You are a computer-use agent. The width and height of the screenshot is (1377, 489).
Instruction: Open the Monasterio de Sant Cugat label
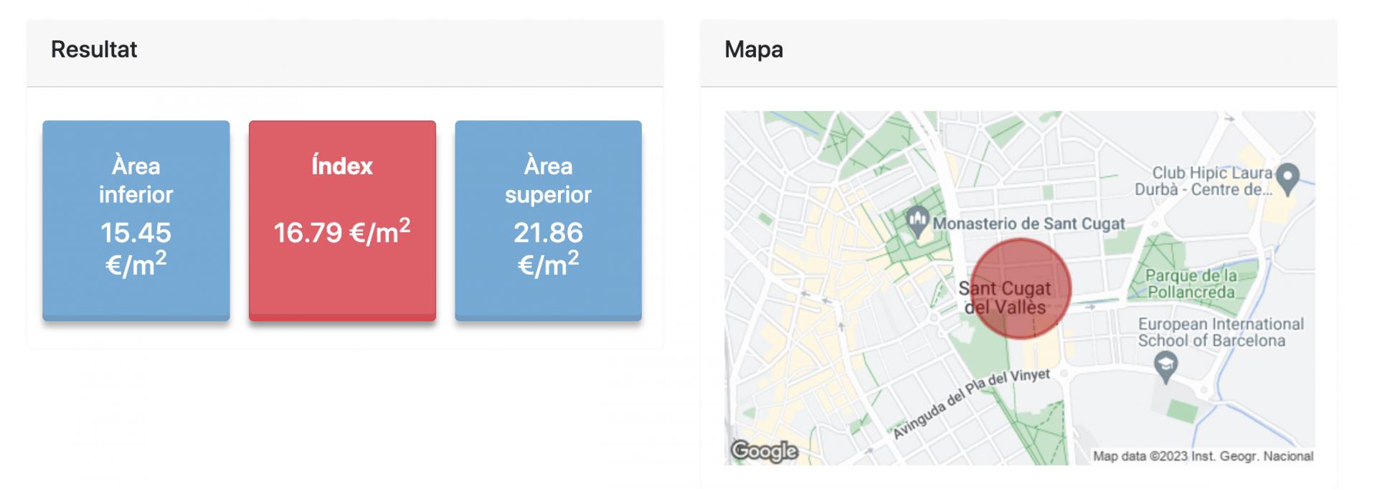(1028, 224)
